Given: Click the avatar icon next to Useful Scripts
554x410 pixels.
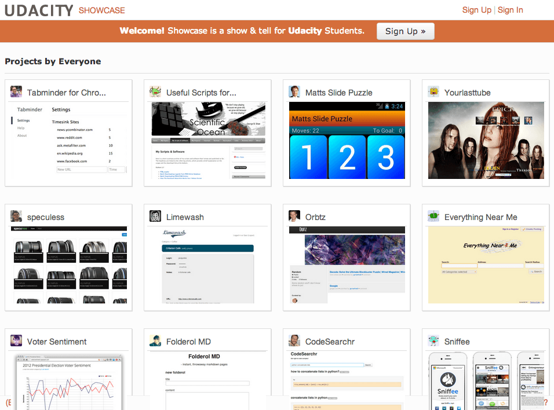Looking at the screenshot, I should (x=155, y=92).
